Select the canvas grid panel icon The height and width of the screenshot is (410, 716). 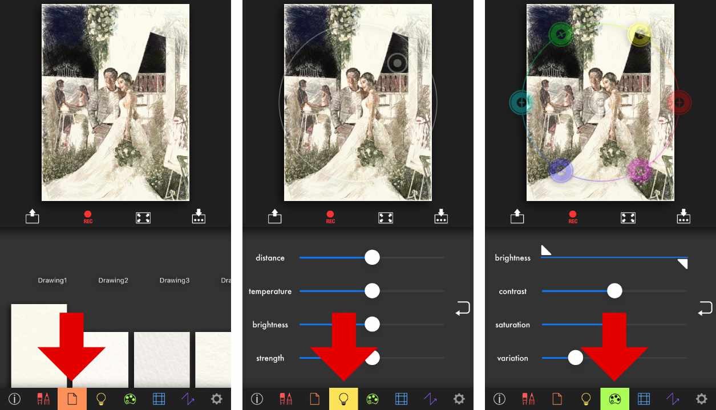click(159, 399)
